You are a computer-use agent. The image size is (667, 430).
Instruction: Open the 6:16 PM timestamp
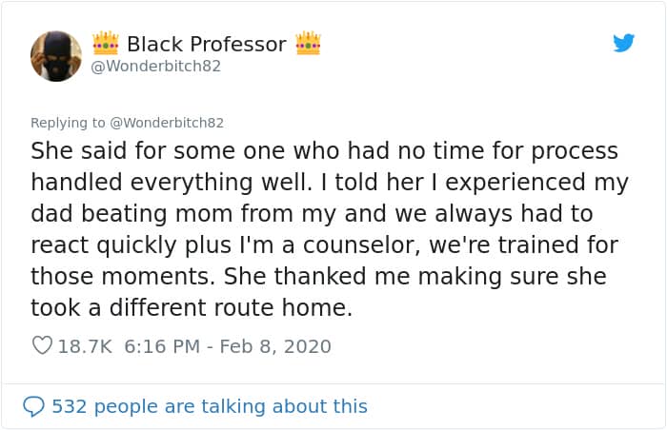pyautogui.click(x=162, y=346)
